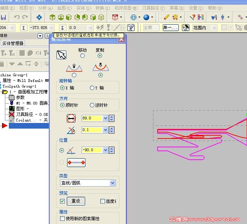Open the -90.0 angle dropdown
The height and width of the screenshot is (224, 247).
click(105, 150)
